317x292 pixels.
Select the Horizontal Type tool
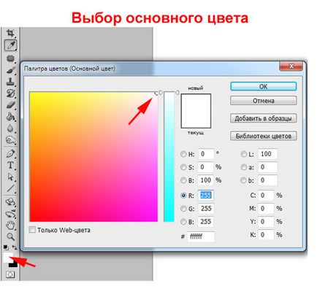click(x=10, y=165)
